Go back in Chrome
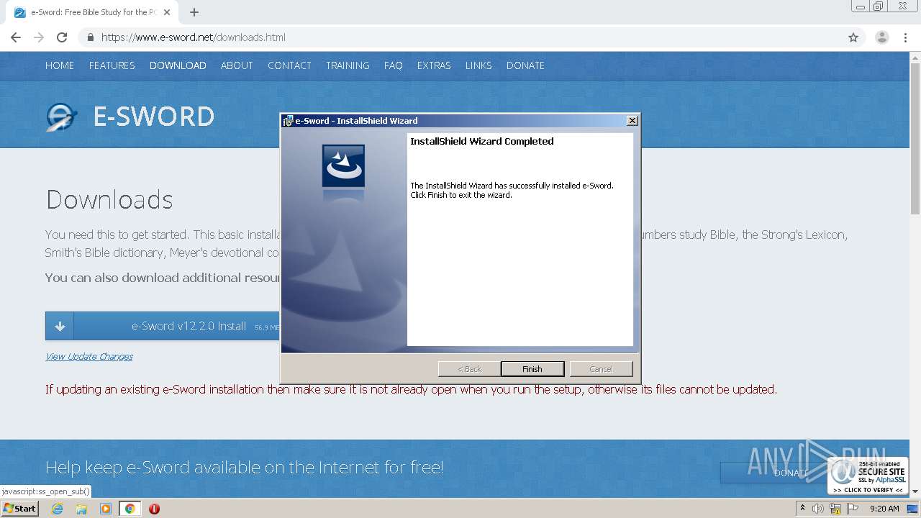 [x=16, y=37]
